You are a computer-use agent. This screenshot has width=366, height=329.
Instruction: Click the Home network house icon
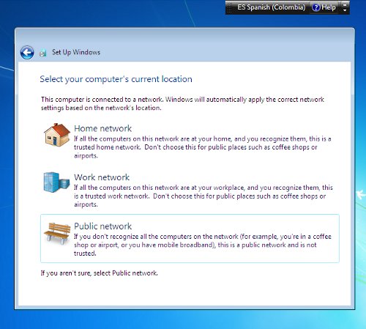tap(57, 135)
